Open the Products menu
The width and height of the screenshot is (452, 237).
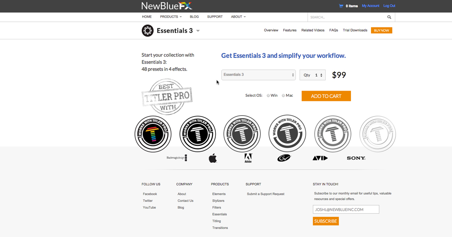171,17
